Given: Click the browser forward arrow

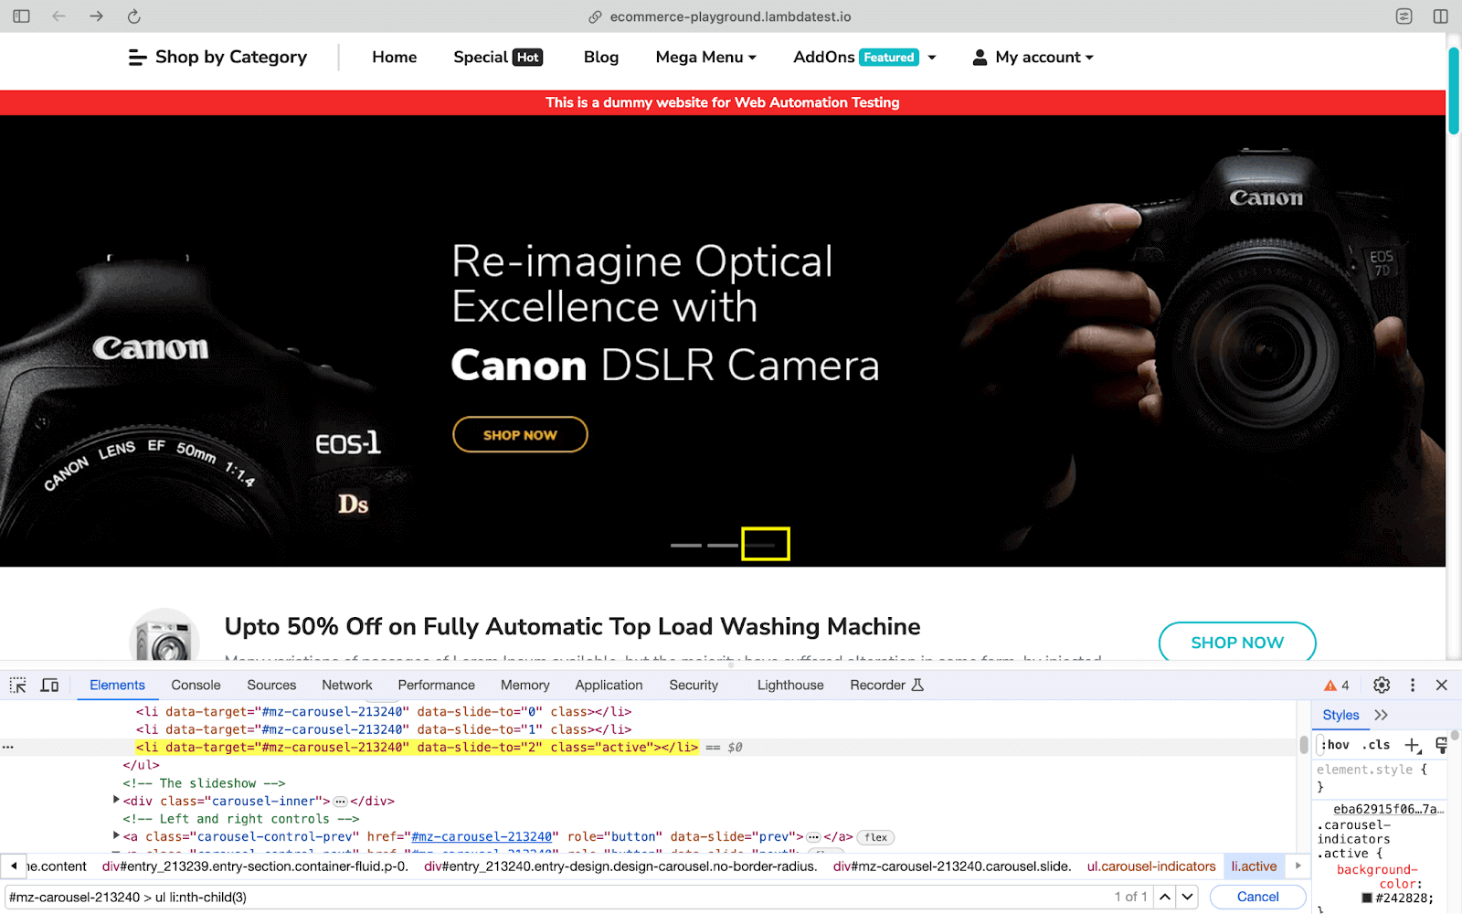Looking at the screenshot, I should pos(96,16).
